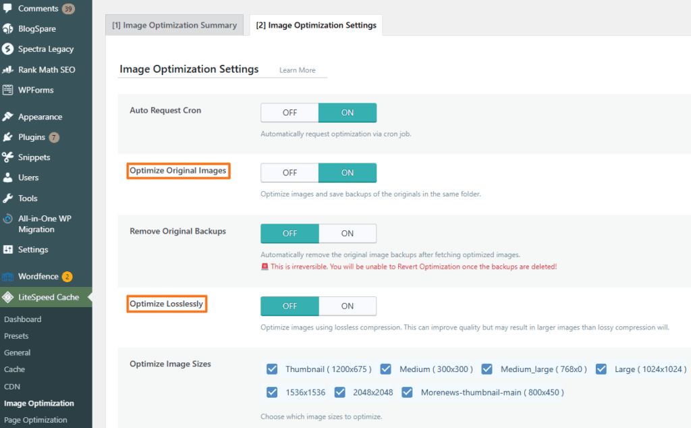Go to the WPForms menu

(36, 90)
